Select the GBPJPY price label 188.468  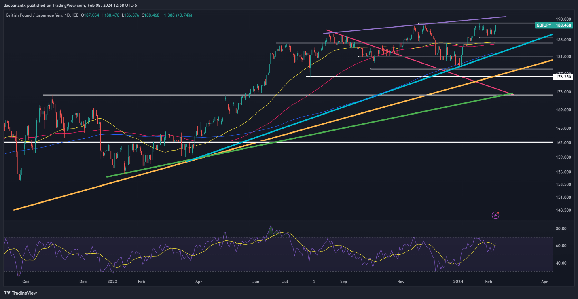click(553, 25)
